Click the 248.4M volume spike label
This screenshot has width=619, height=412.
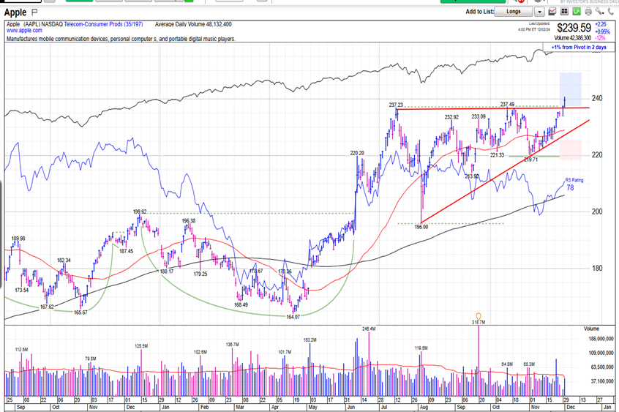tap(367, 329)
